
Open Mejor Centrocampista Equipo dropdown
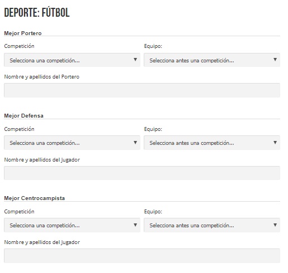point(212,225)
